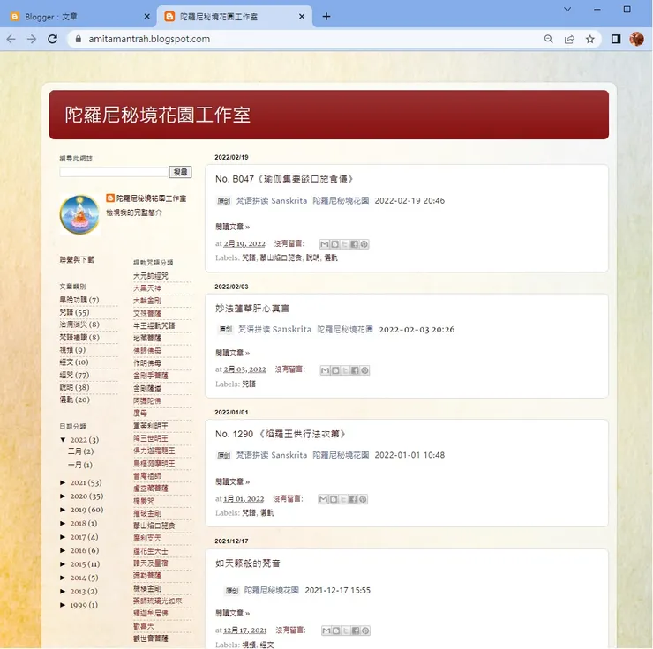The image size is (653, 649).
Task: View site info via the lock icon
Action: 78,39
